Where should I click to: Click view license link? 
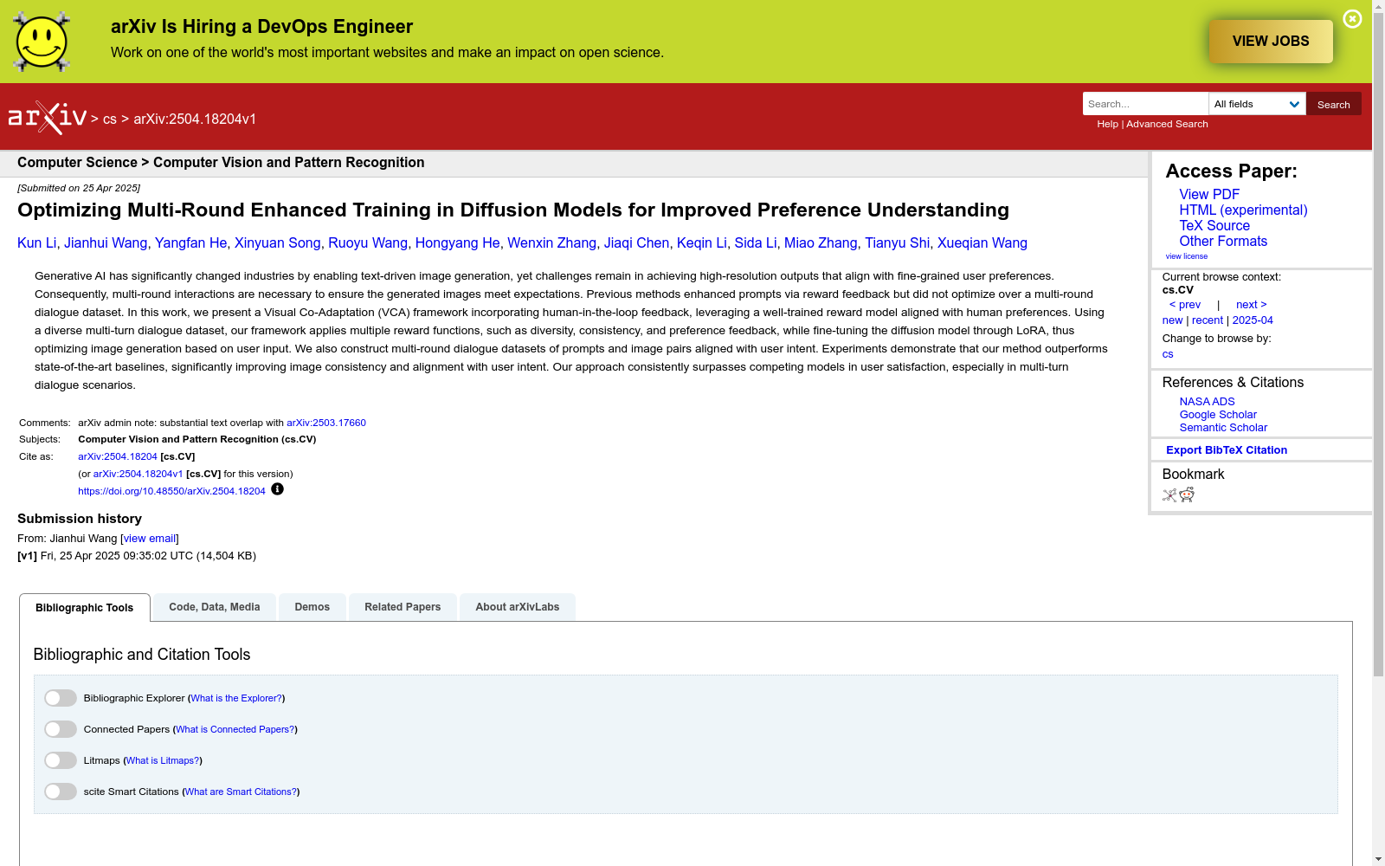pyautogui.click(x=1187, y=256)
